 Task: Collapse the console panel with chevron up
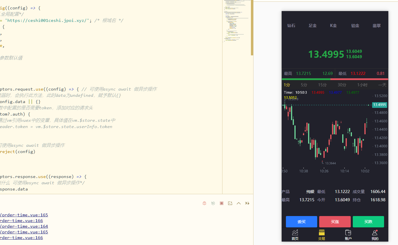(x=239, y=203)
